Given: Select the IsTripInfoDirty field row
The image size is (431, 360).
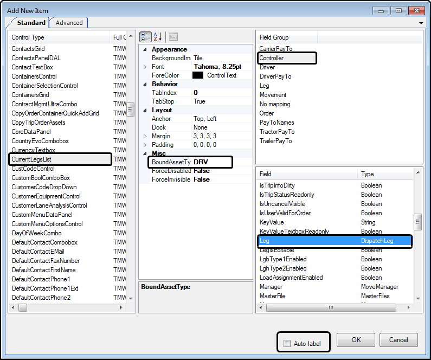Looking at the screenshot, I should tap(334, 185).
